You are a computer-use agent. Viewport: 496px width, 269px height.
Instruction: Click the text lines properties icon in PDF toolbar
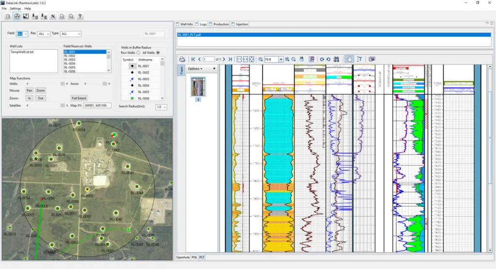point(311,59)
